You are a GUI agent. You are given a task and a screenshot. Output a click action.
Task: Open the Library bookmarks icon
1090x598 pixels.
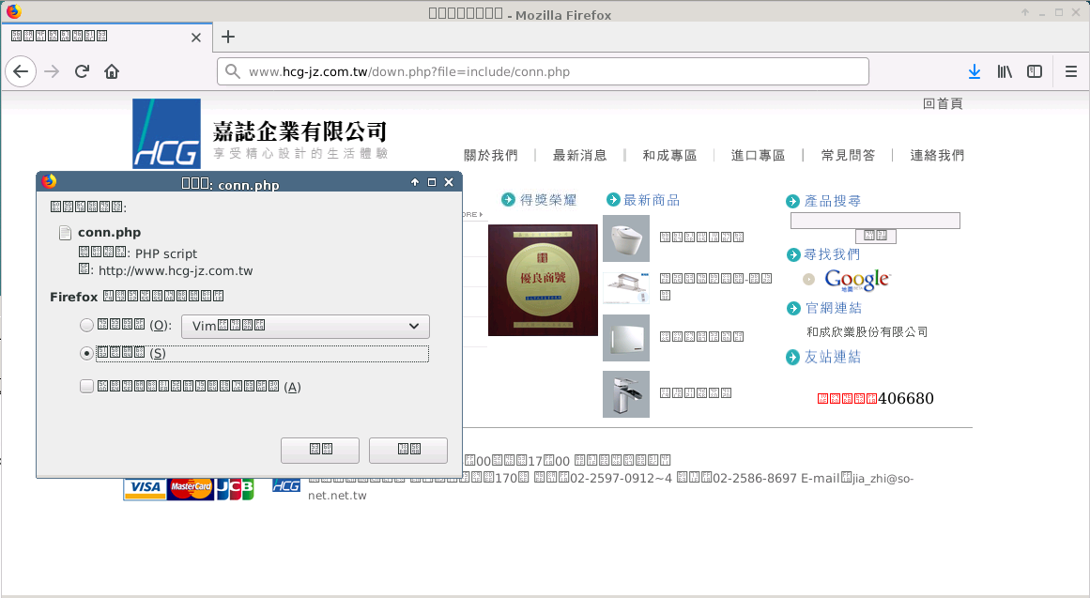coord(1005,71)
